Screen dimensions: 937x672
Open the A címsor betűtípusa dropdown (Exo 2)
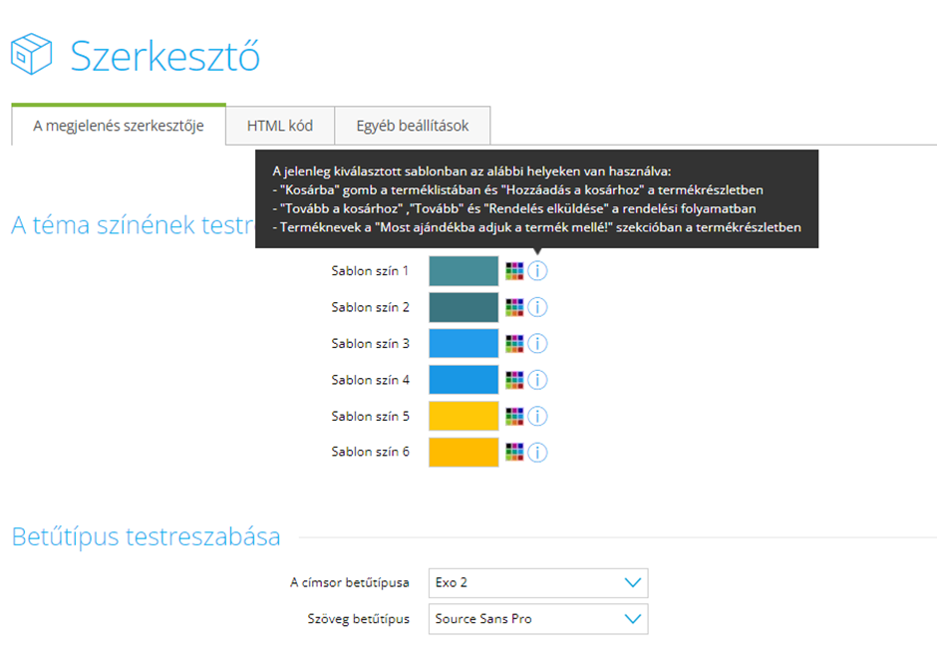(538, 583)
